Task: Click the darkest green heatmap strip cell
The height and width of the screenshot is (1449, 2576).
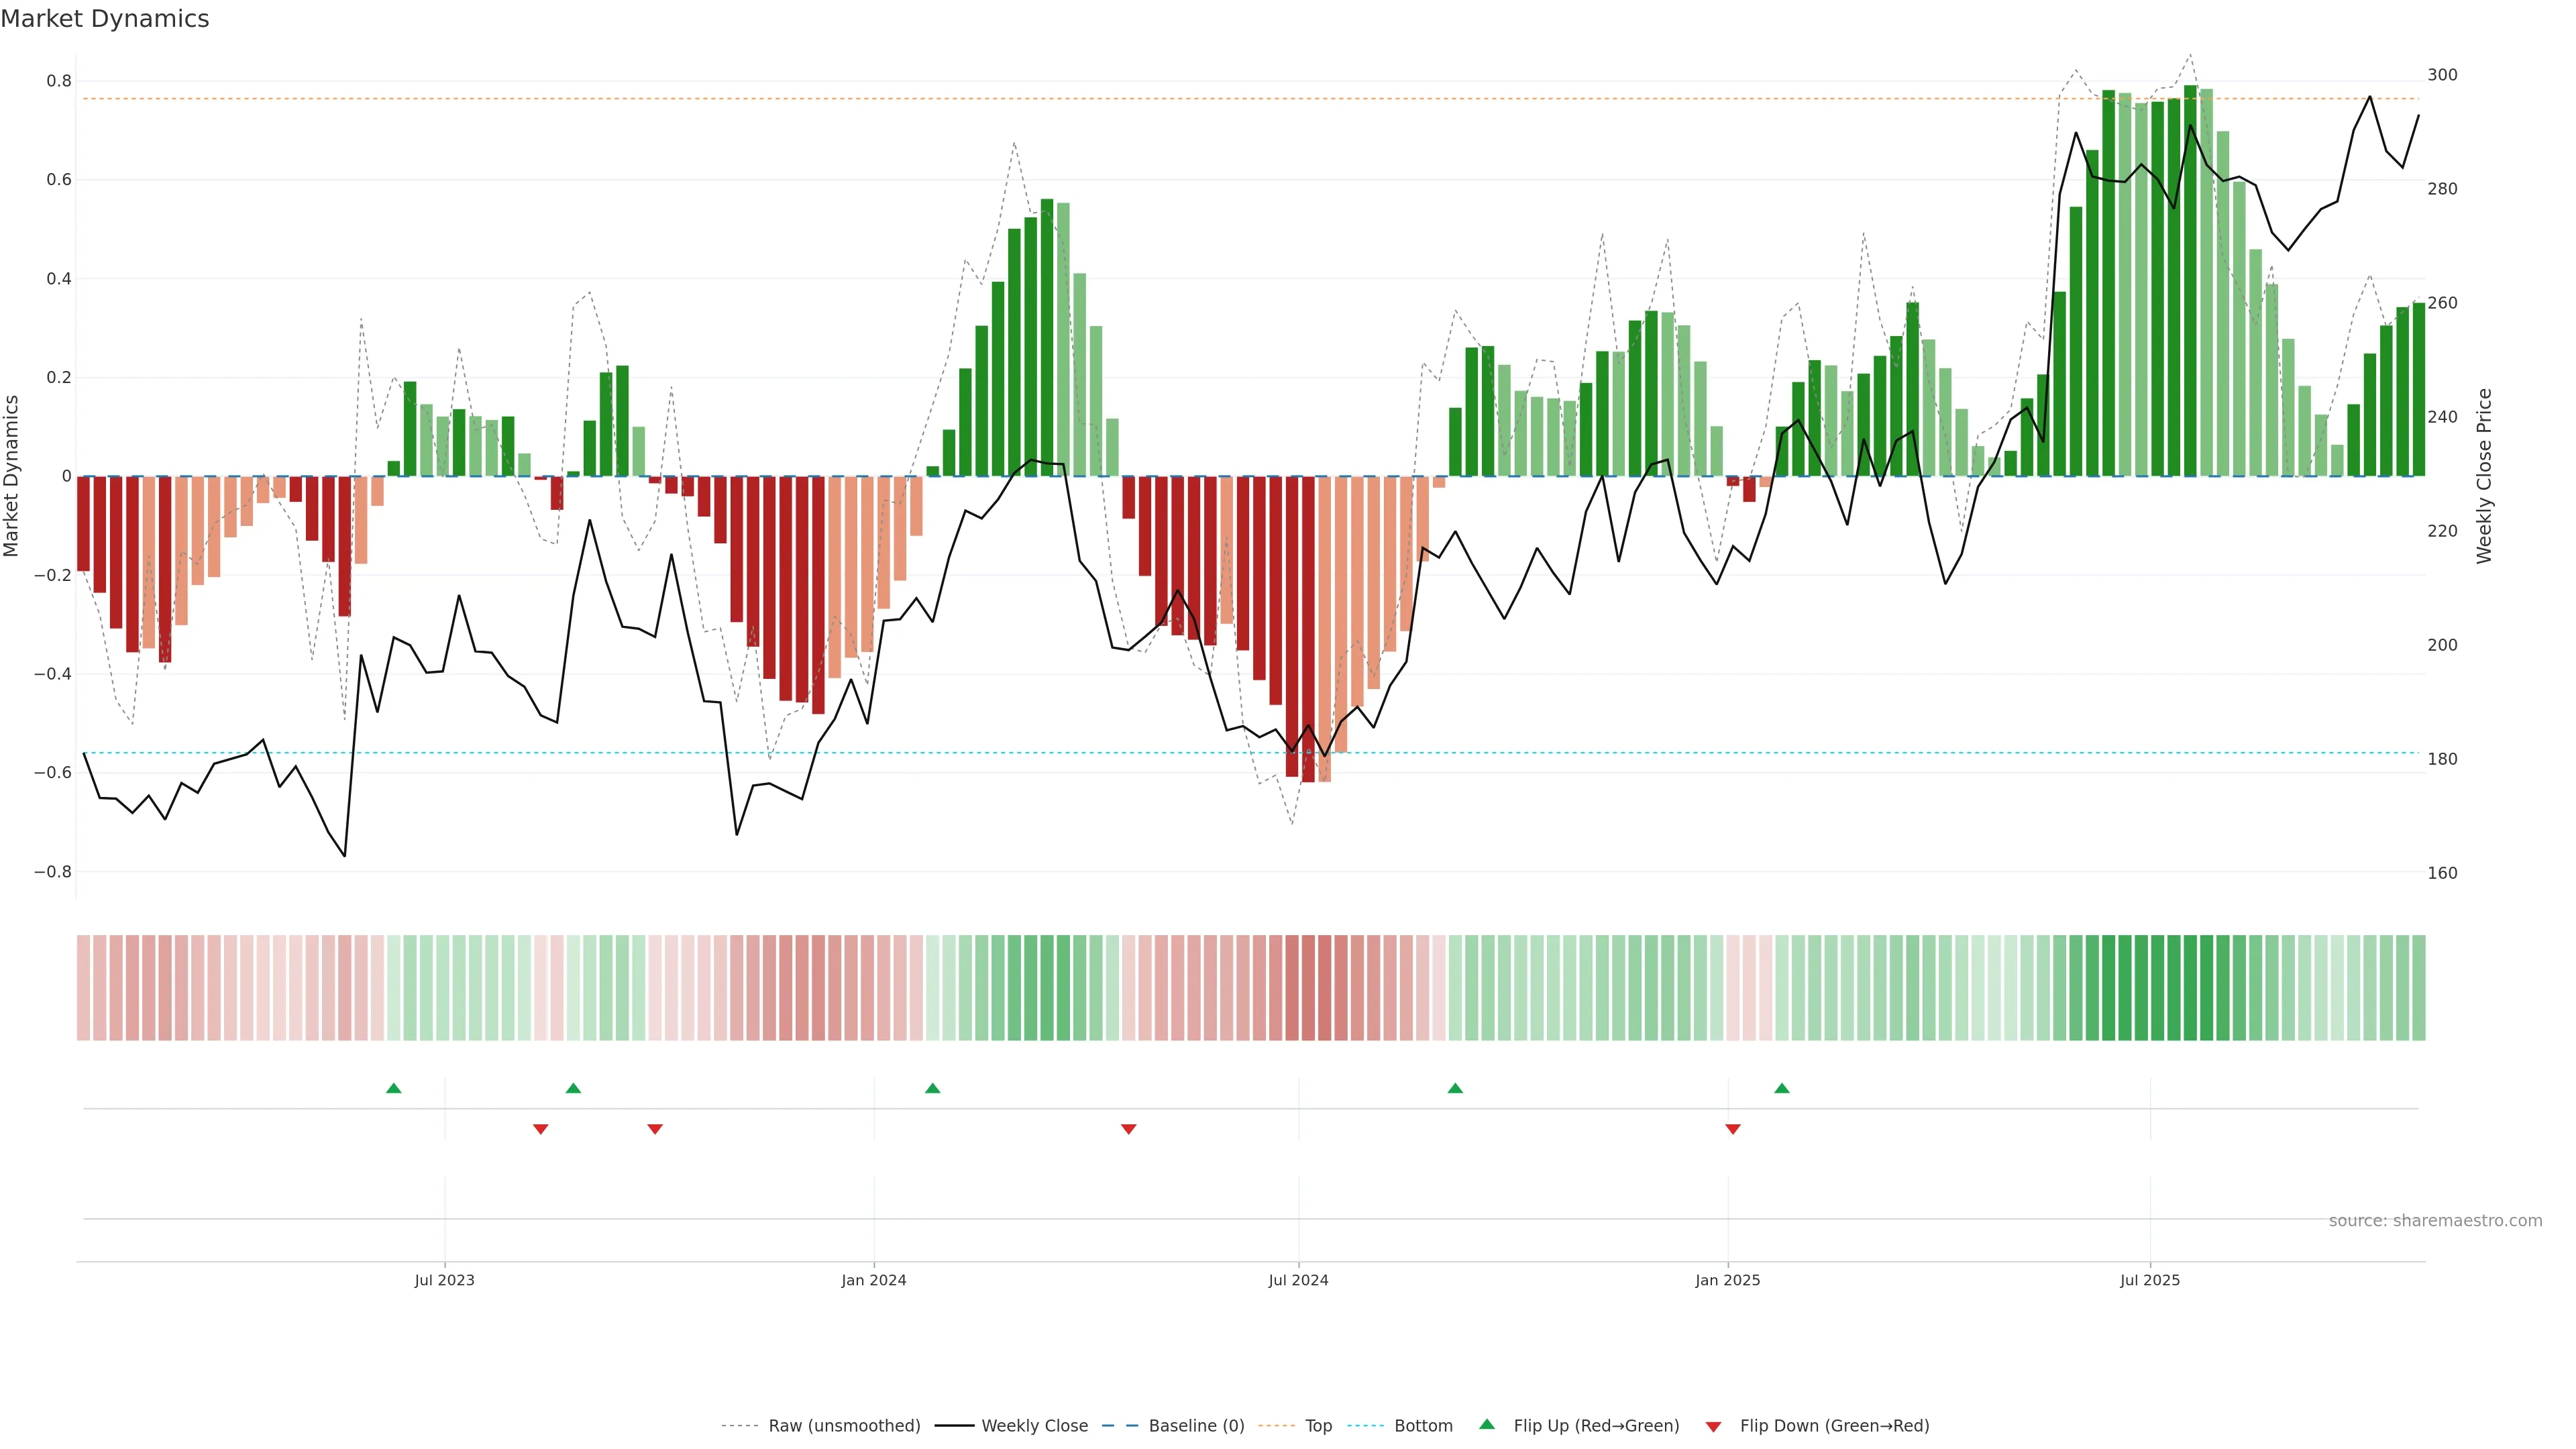Action: [x=2190, y=988]
